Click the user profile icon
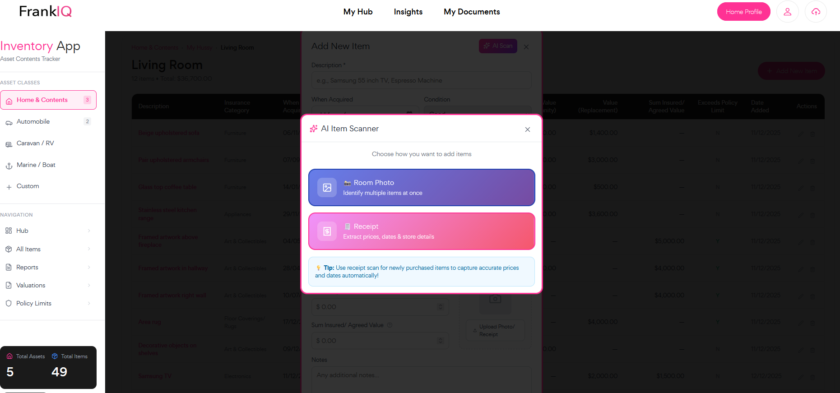Screen dimensions: 840x393 point(787,11)
